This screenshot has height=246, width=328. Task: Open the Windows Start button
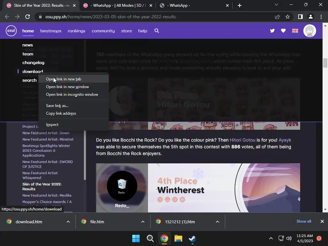pyautogui.click(x=136, y=238)
